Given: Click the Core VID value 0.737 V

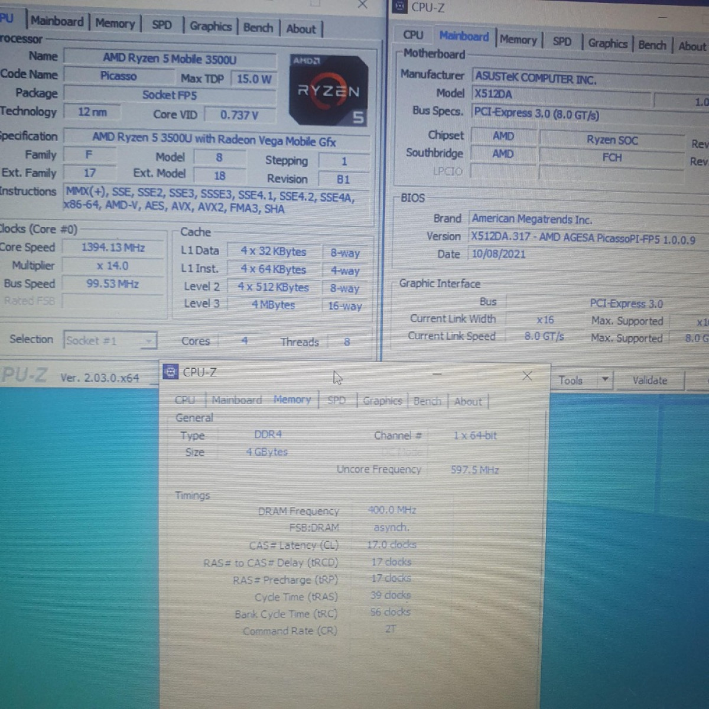Looking at the screenshot, I should [x=239, y=115].
